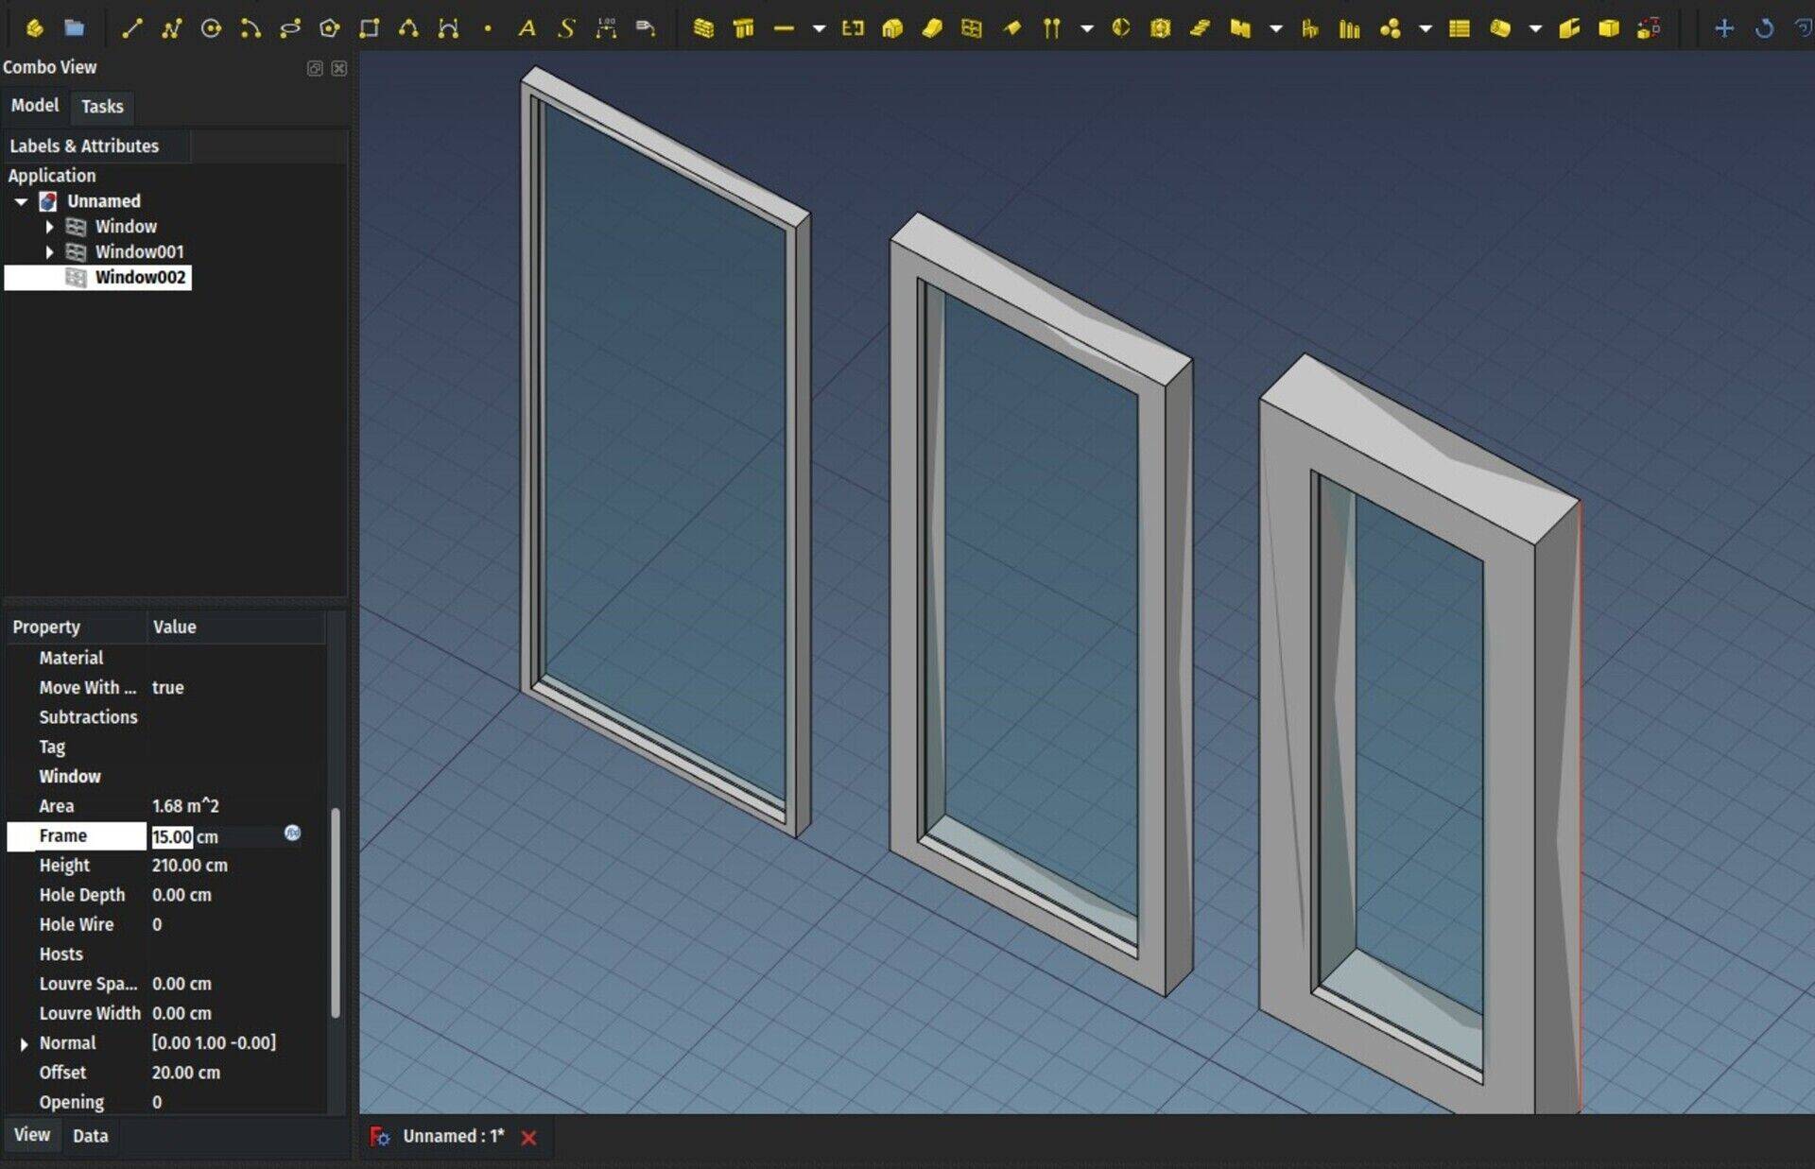
Task: Select Window001 in the model tree
Action: click(x=139, y=252)
